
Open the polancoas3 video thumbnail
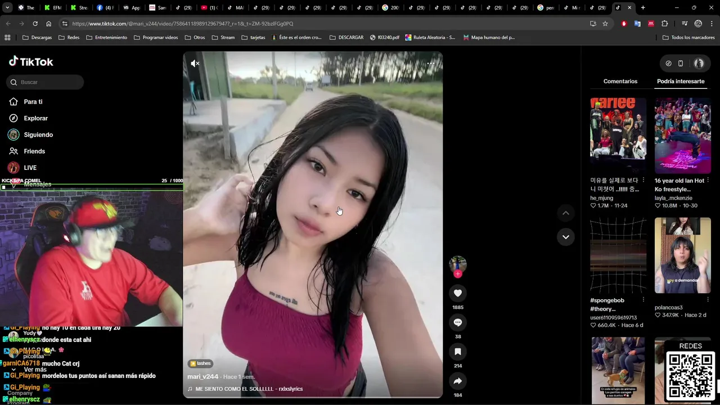[x=683, y=255]
